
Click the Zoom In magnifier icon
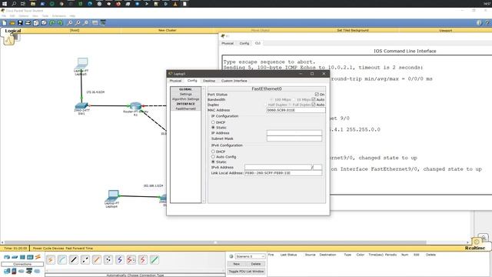(70, 22)
